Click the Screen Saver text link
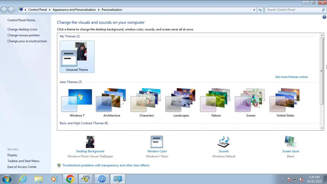Image resolution: width=327 pixels, height=184 pixels. [x=291, y=151]
